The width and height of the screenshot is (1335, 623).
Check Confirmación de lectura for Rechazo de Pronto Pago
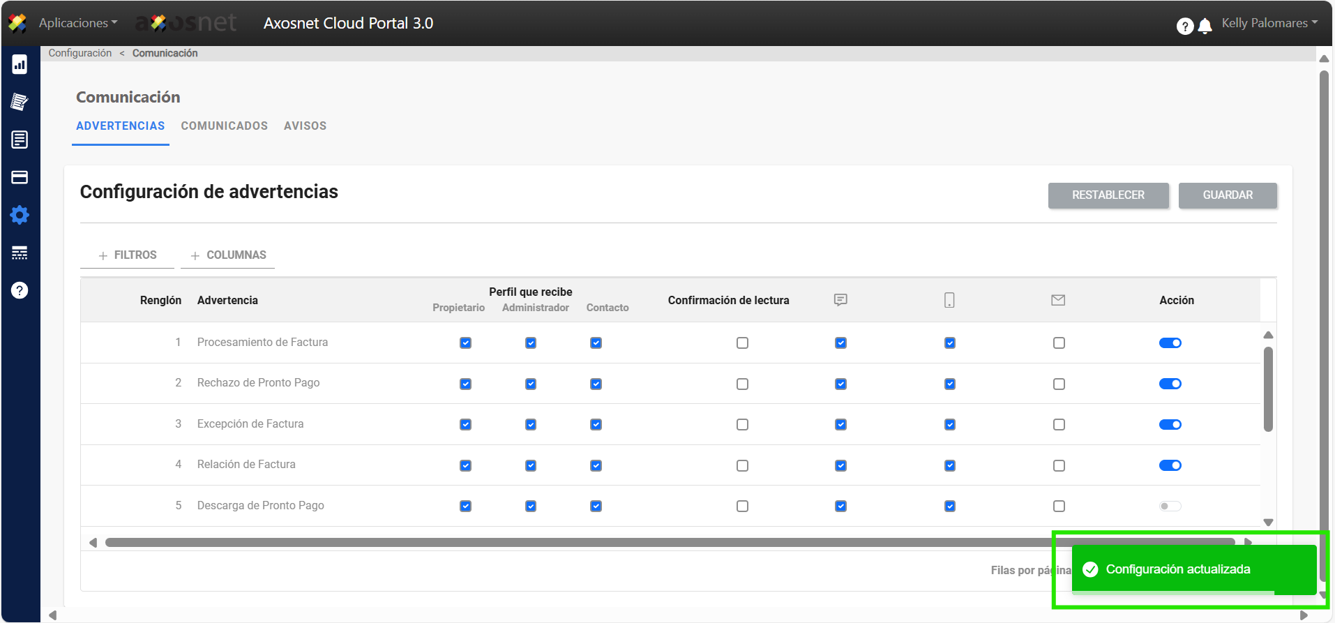click(x=742, y=384)
